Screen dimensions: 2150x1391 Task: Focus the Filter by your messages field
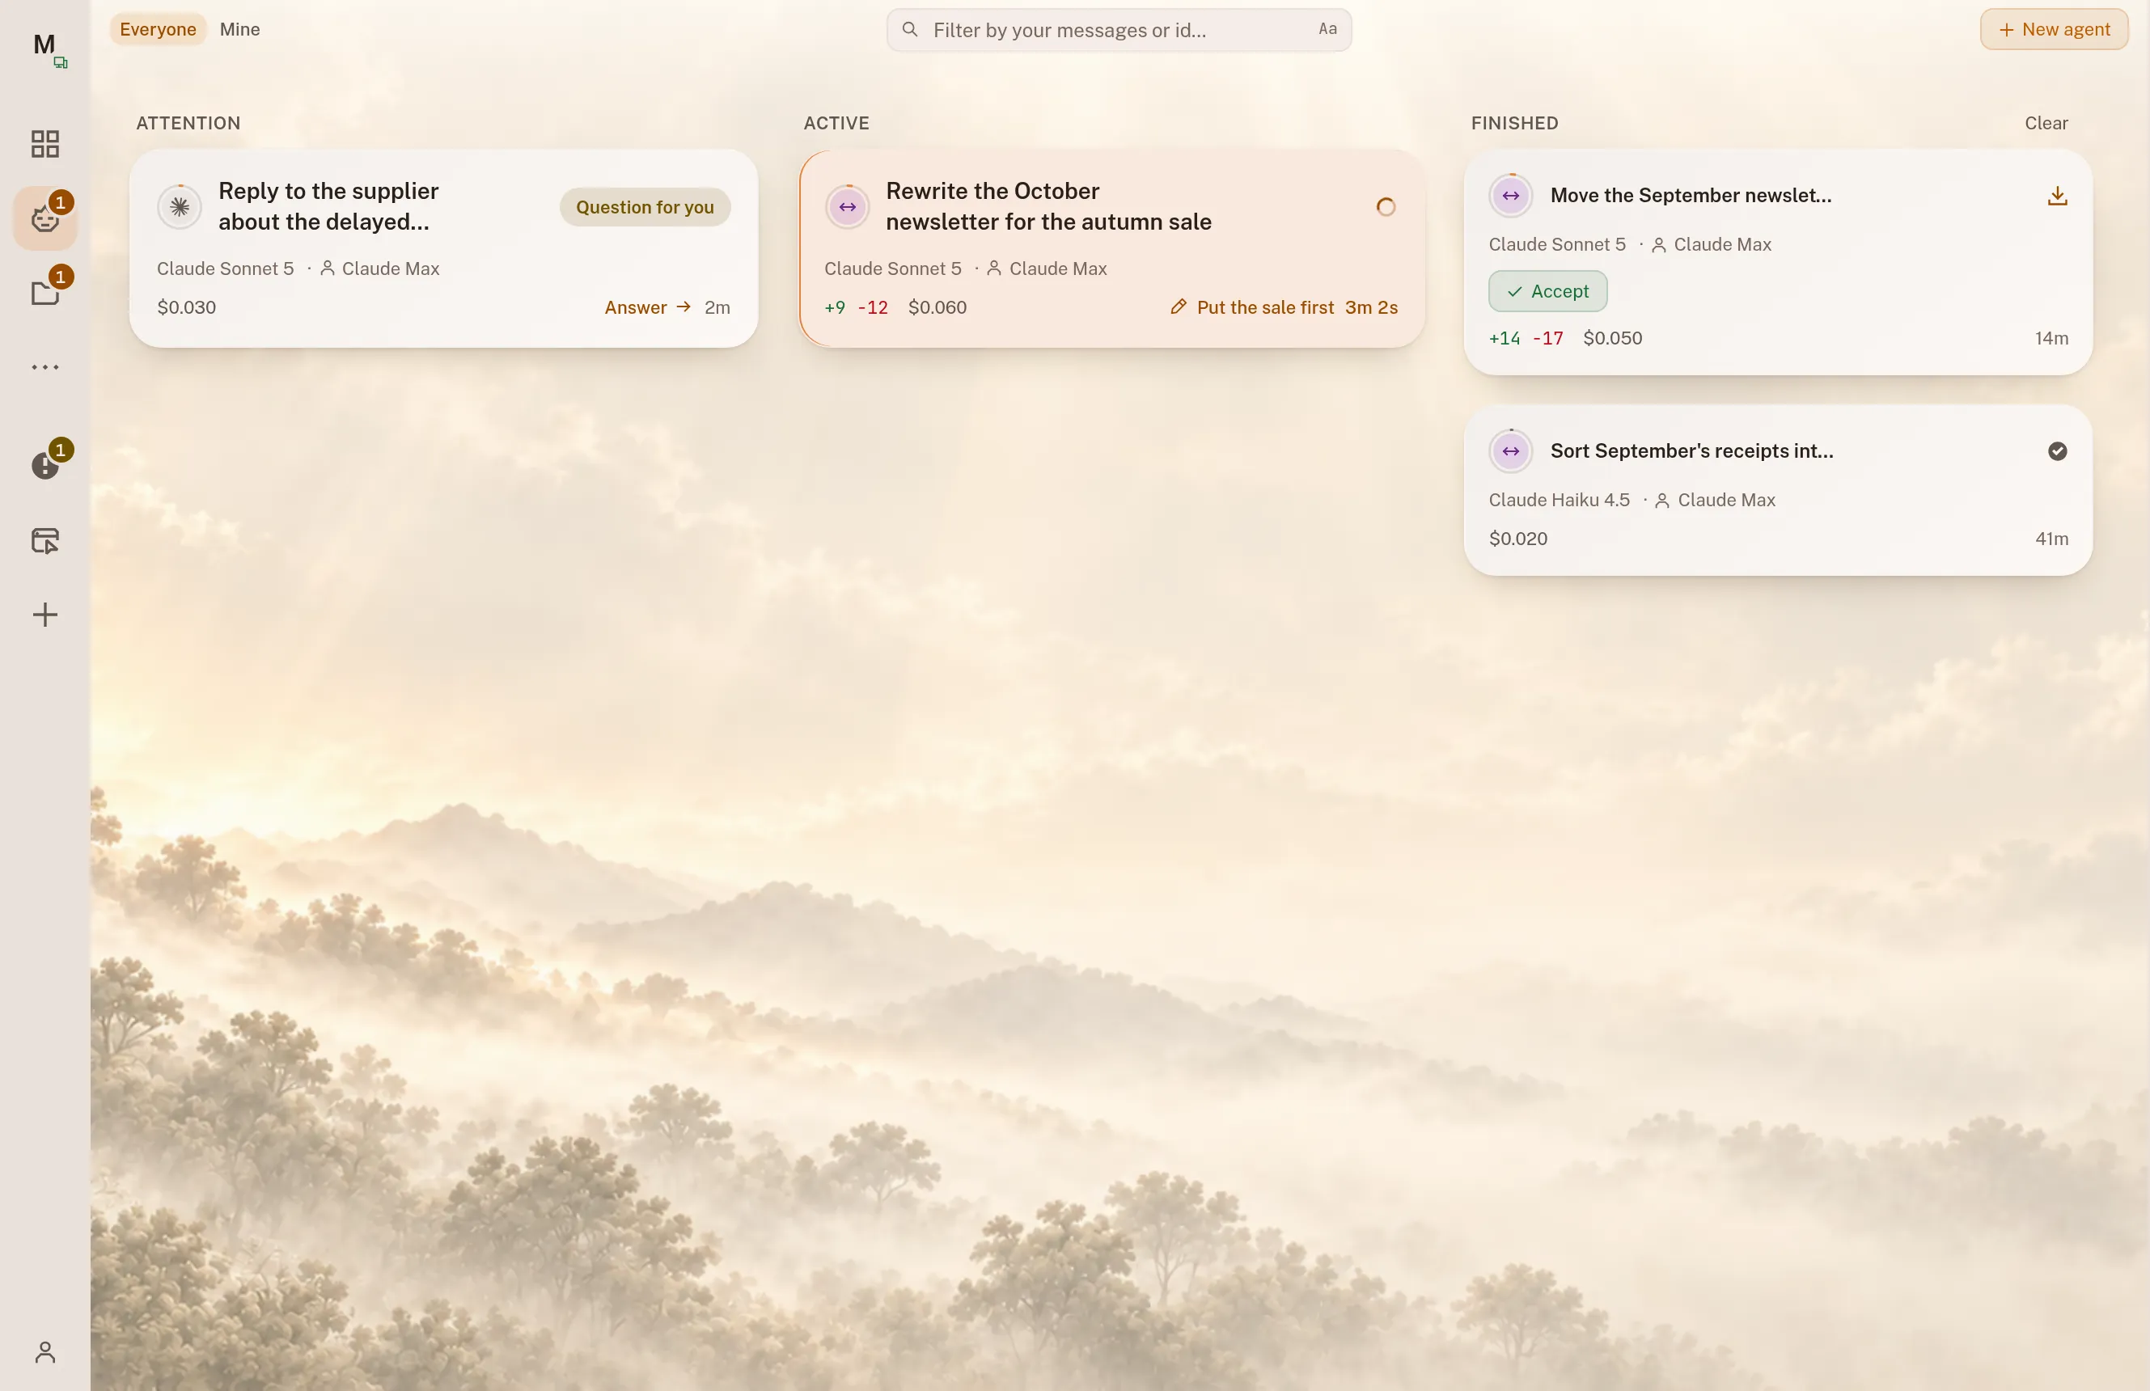(x=1119, y=30)
